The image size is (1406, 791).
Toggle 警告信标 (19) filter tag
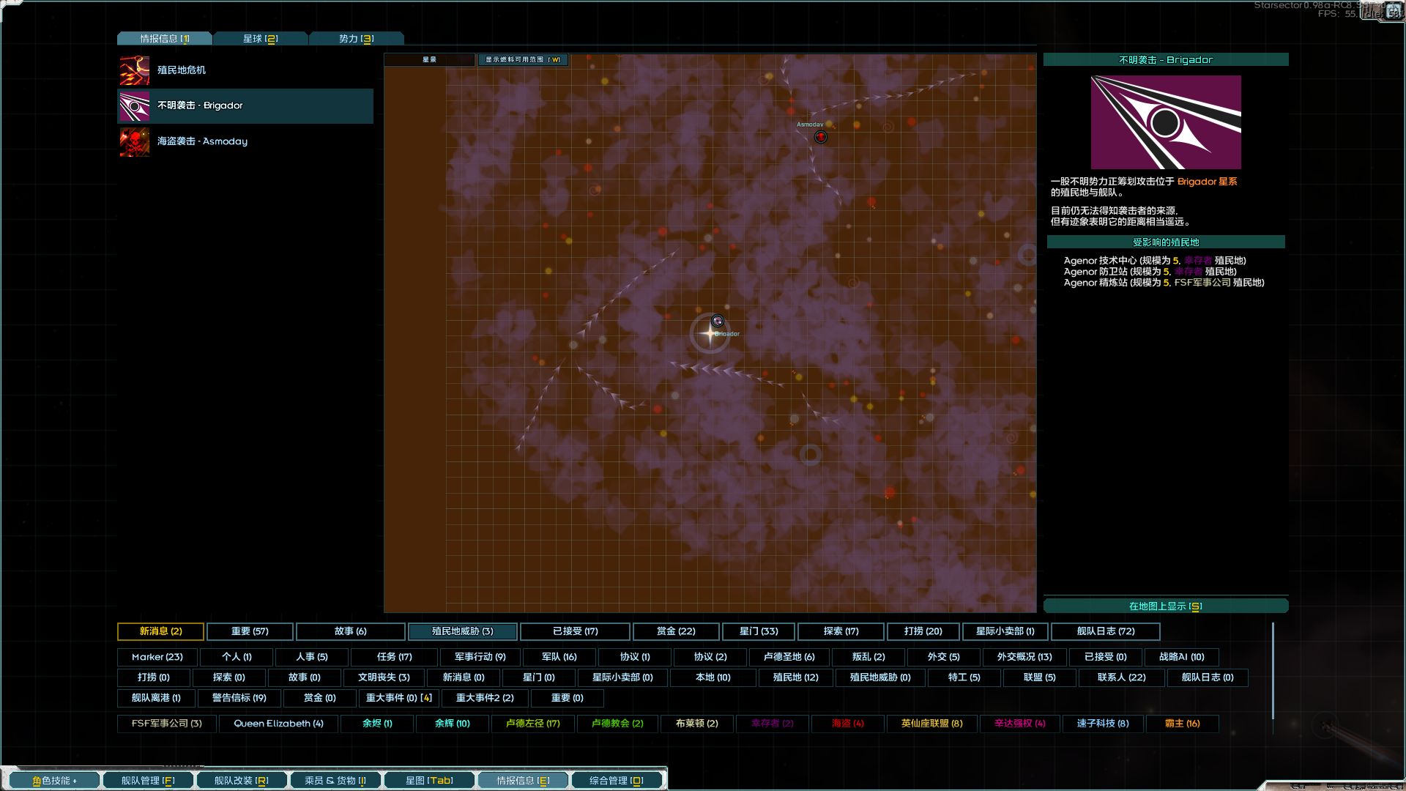239,698
